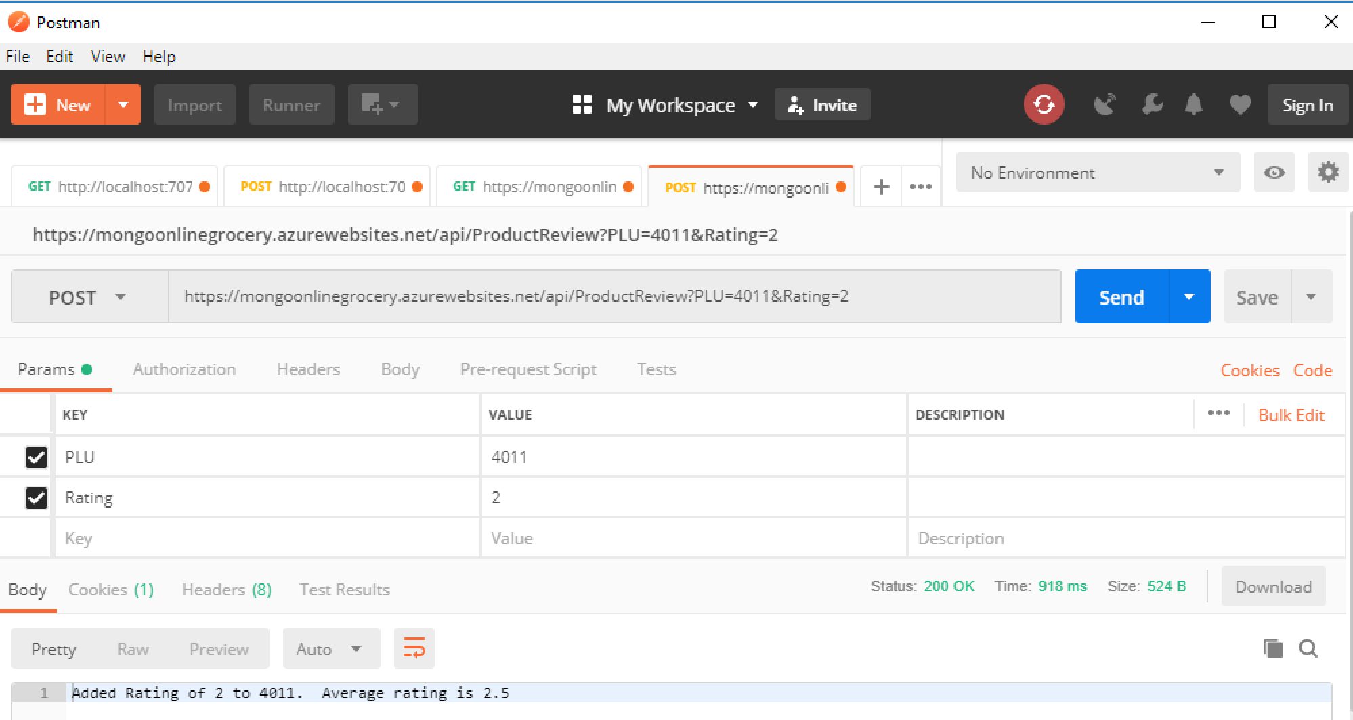Screen dimensions: 1353x720
Task: Uncheck the Rating parameter checkbox
Action: click(37, 498)
